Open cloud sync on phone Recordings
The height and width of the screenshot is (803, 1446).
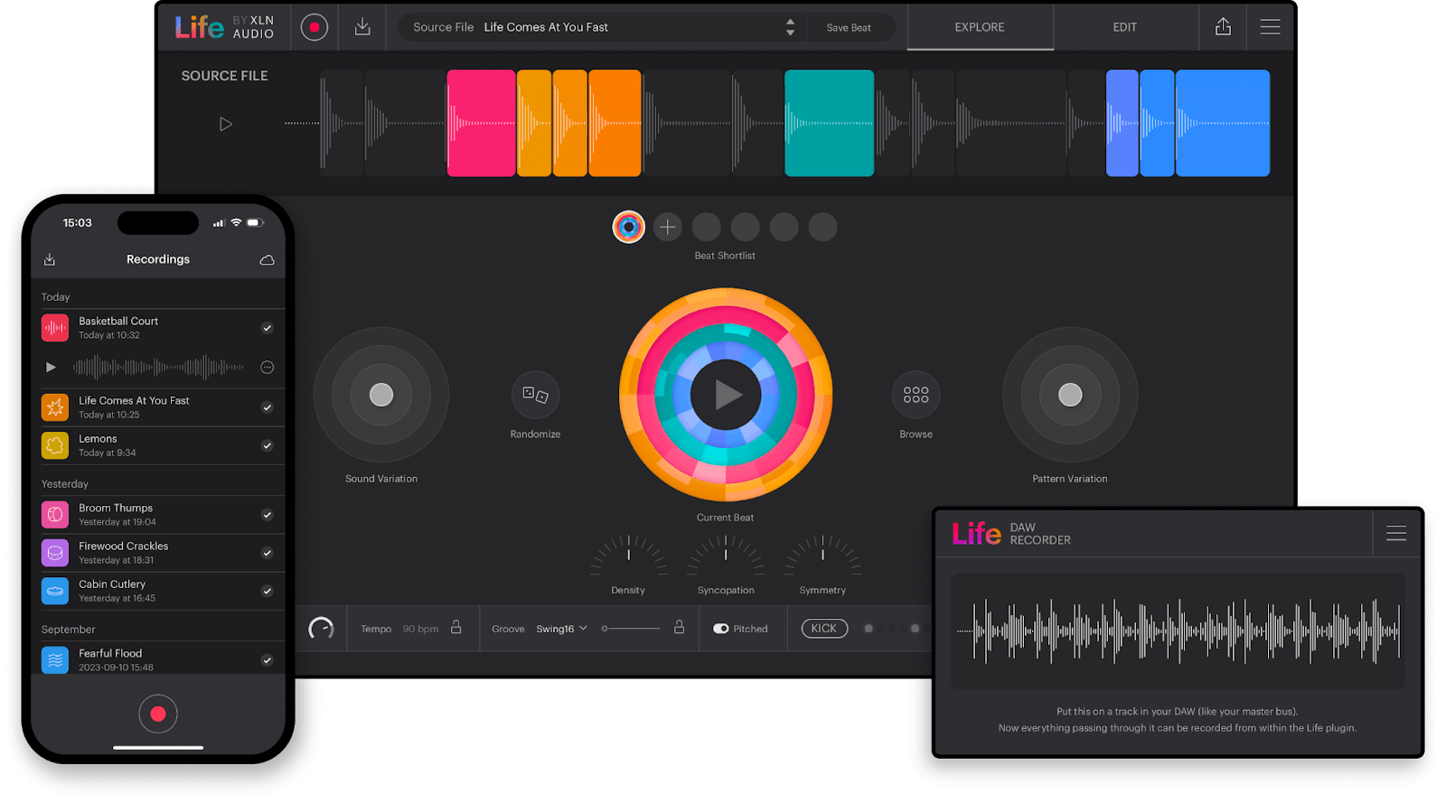(x=267, y=260)
